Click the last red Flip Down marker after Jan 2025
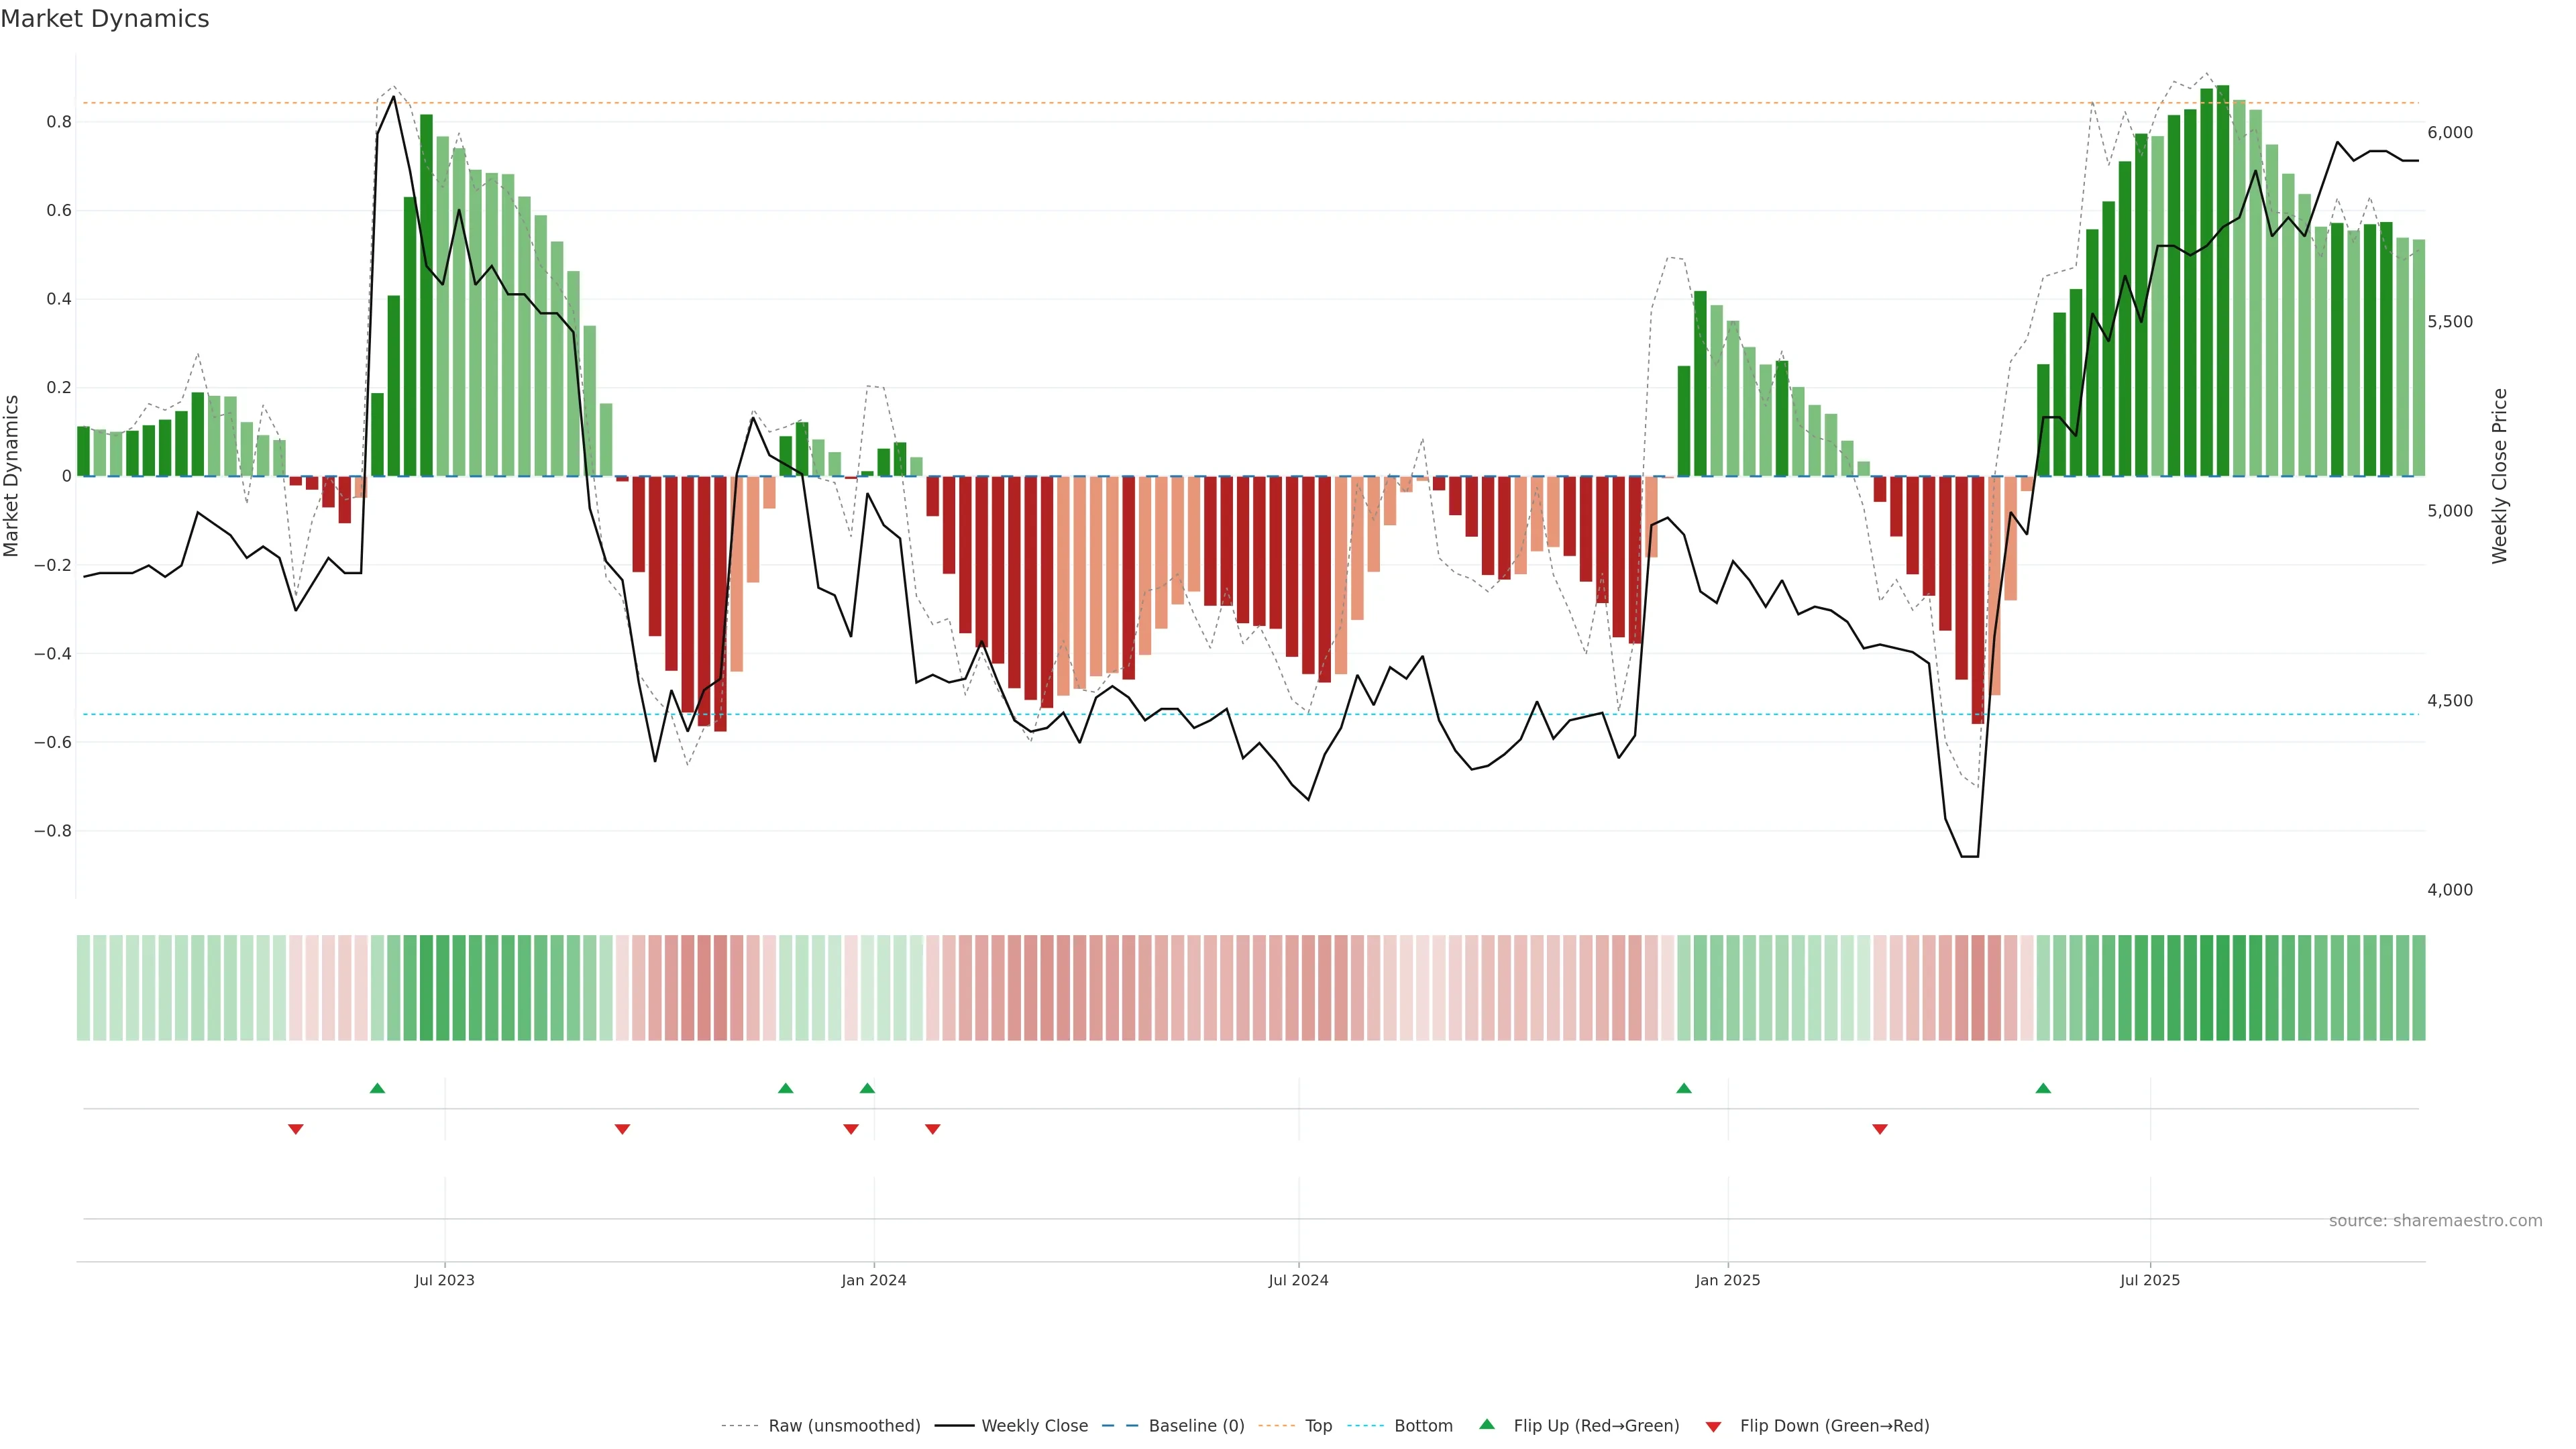Screen dimensions: 2576x1449 click(x=1879, y=1129)
